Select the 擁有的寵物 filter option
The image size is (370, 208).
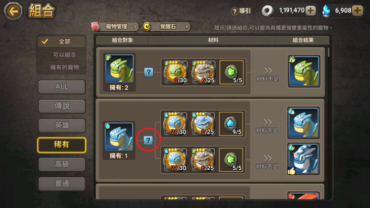point(65,67)
